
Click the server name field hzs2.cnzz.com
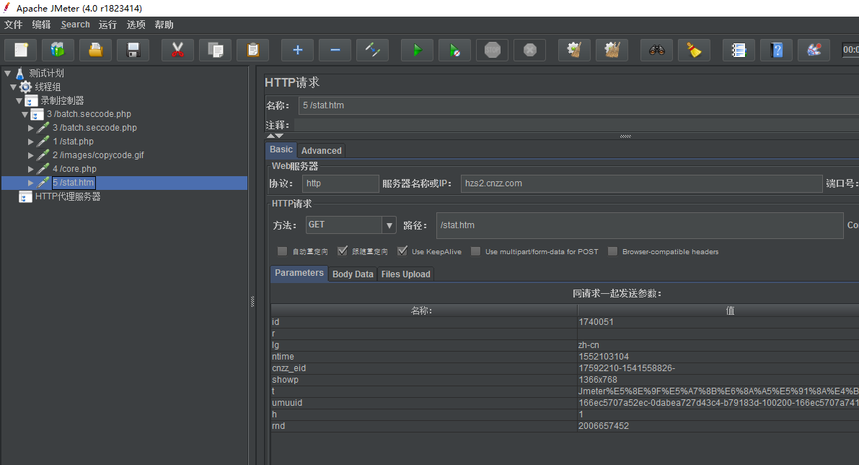640,183
